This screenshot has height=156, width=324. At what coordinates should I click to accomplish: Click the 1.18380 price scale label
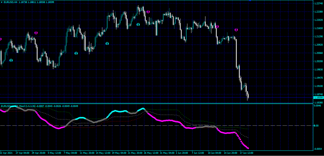(x=319, y=103)
